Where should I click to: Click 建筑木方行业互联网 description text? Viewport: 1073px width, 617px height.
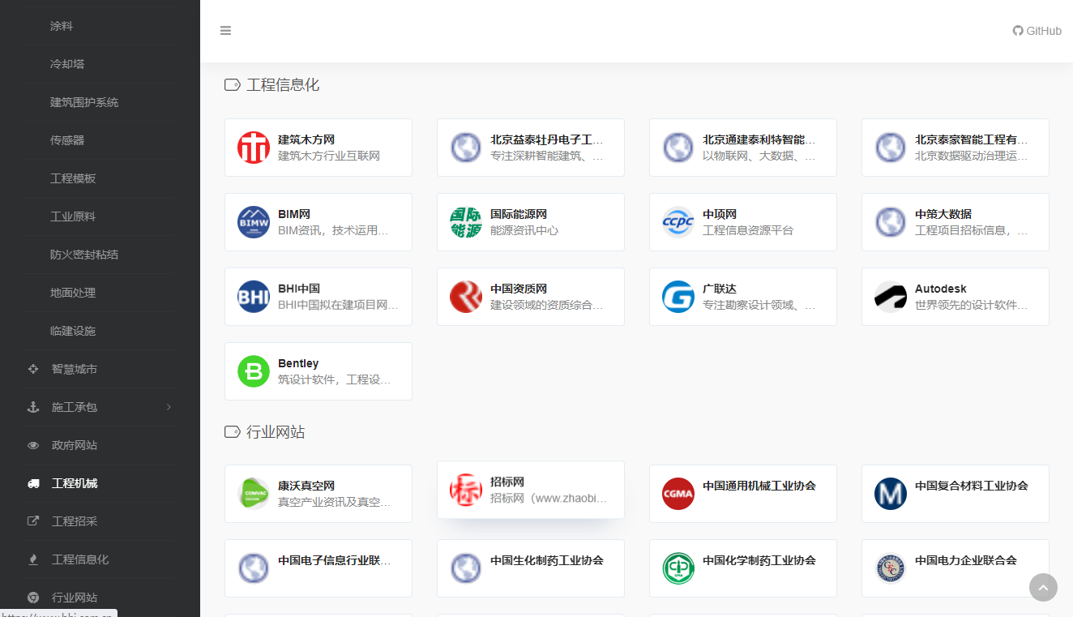329,156
